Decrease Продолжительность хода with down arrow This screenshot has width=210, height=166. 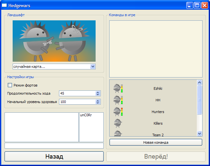click(x=98, y=95)
